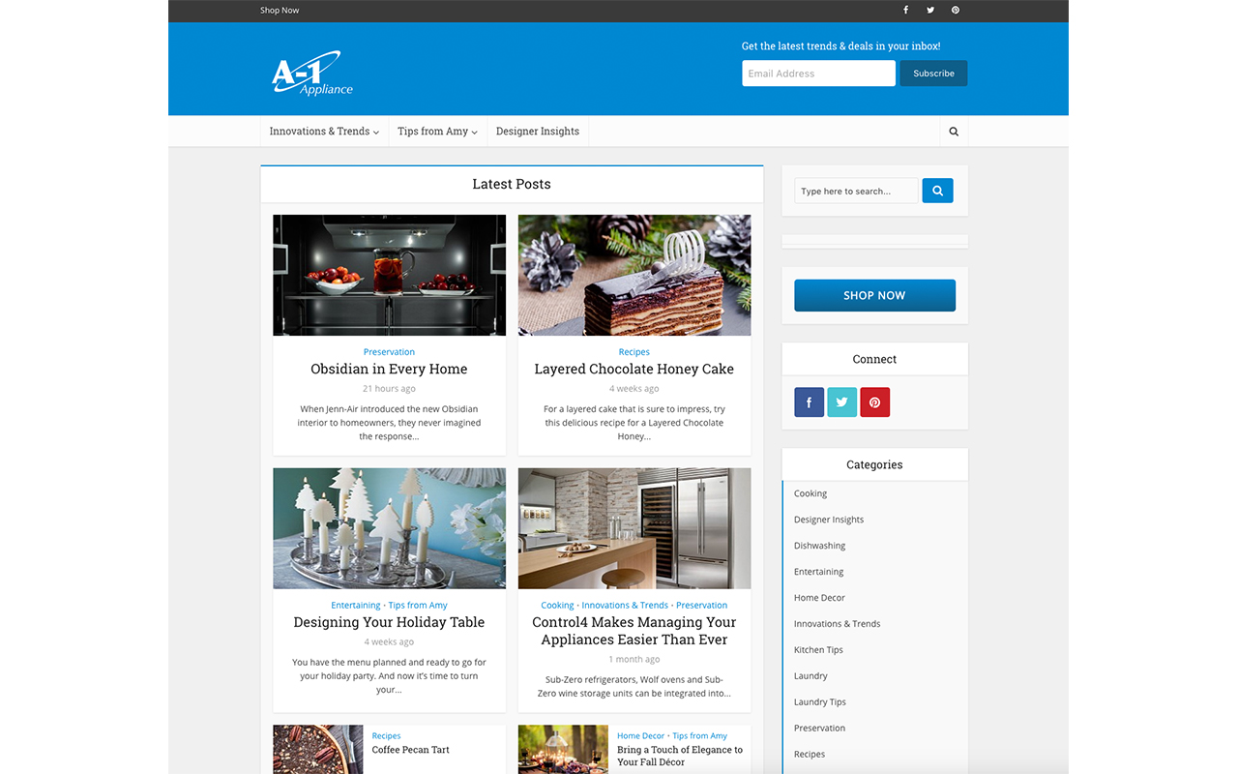Select Designer Insights in the Categories list

click(x=829, y=520)
